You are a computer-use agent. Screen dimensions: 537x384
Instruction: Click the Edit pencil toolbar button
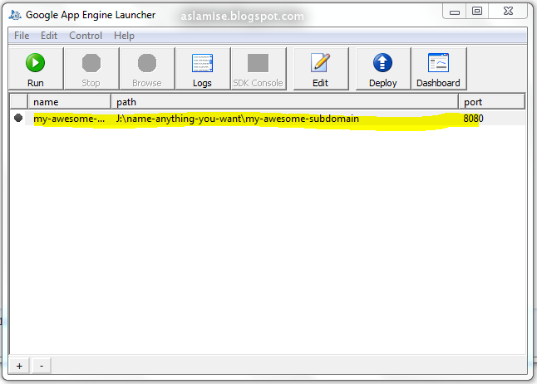pyautogui.click(x=321, y=69)
